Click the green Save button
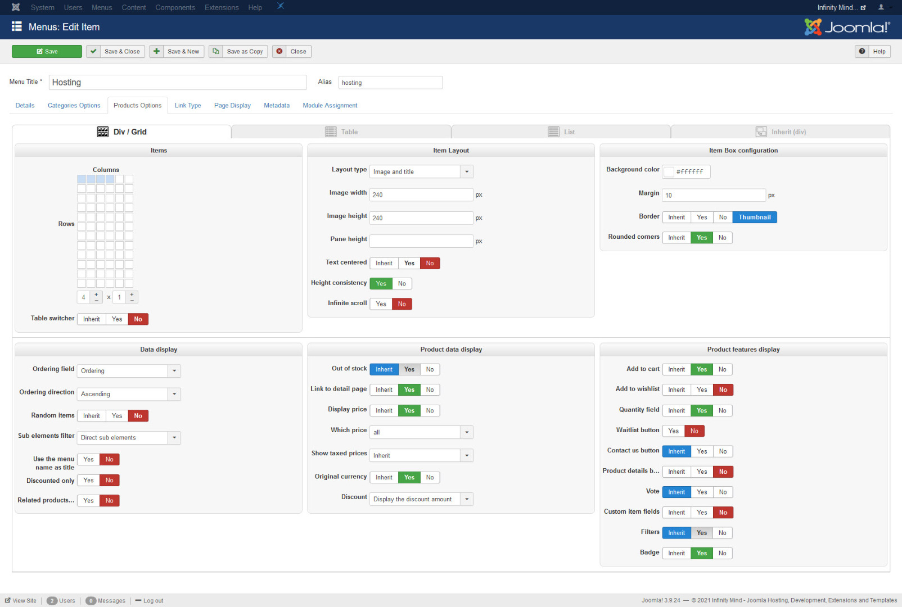Screen dimensions: 902x607 coord(47,52)
